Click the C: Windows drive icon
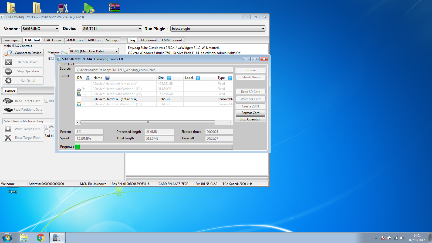Viewport: 432px width, 243px height. click(x=79, y=94)
